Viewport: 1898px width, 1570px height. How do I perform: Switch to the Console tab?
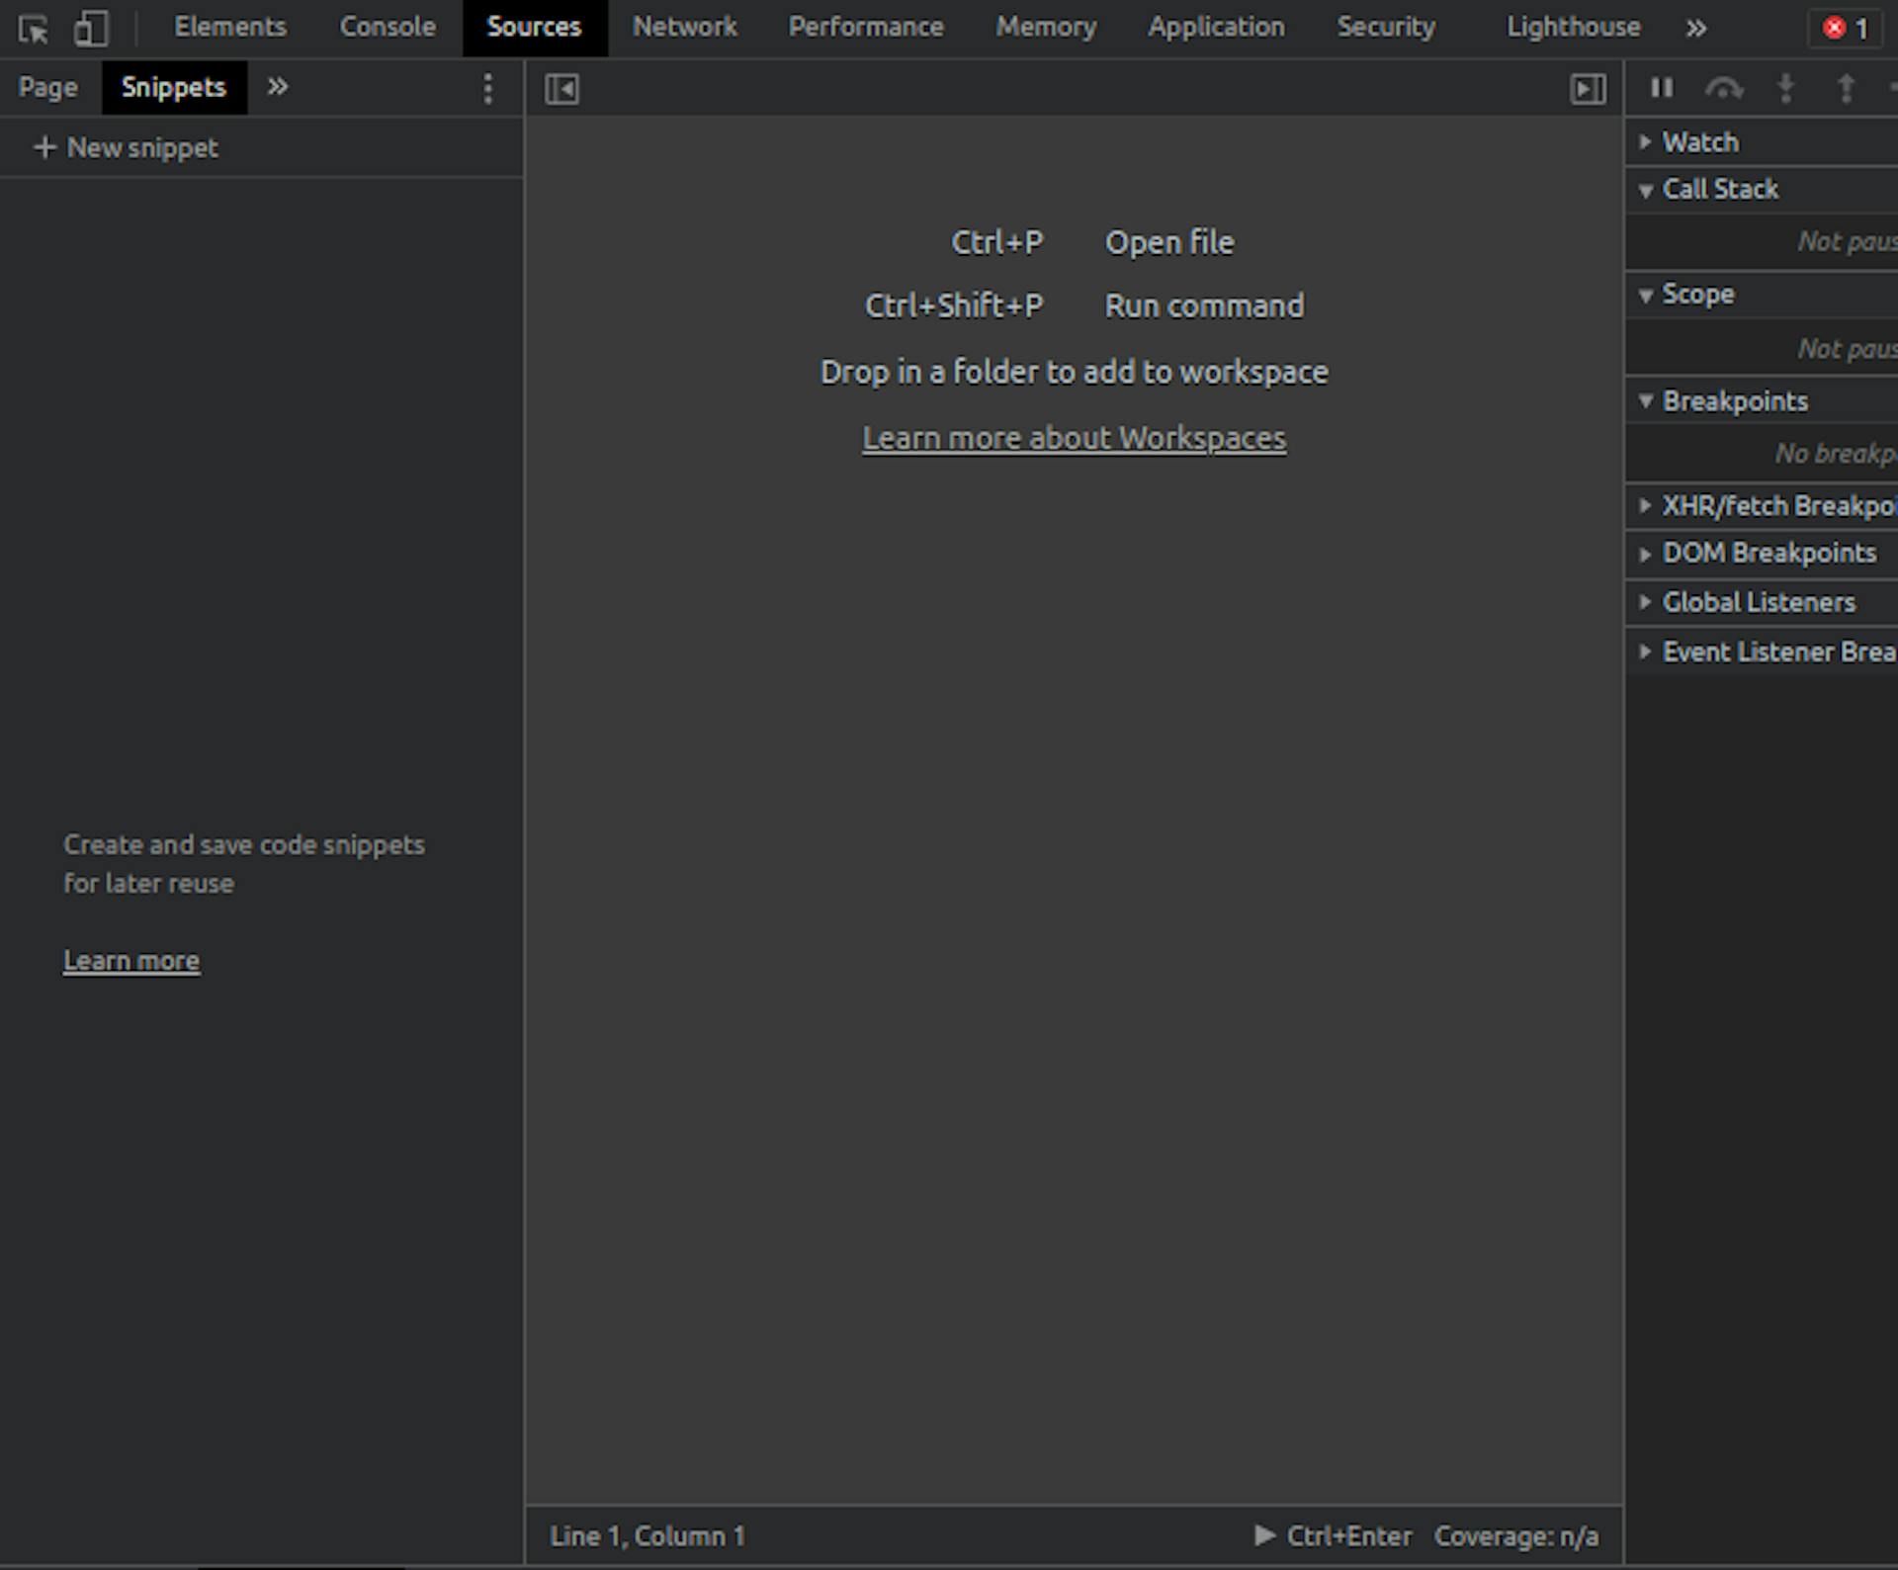pyautogui.click(x=388, y=27)
